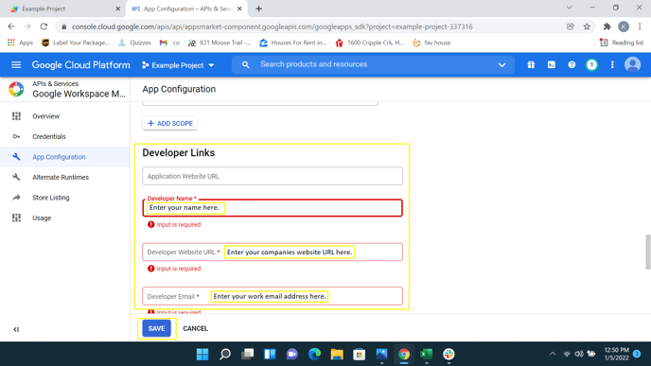View notifications badge showing 1
Screen dimensions: 651x366
click(591, 64)
